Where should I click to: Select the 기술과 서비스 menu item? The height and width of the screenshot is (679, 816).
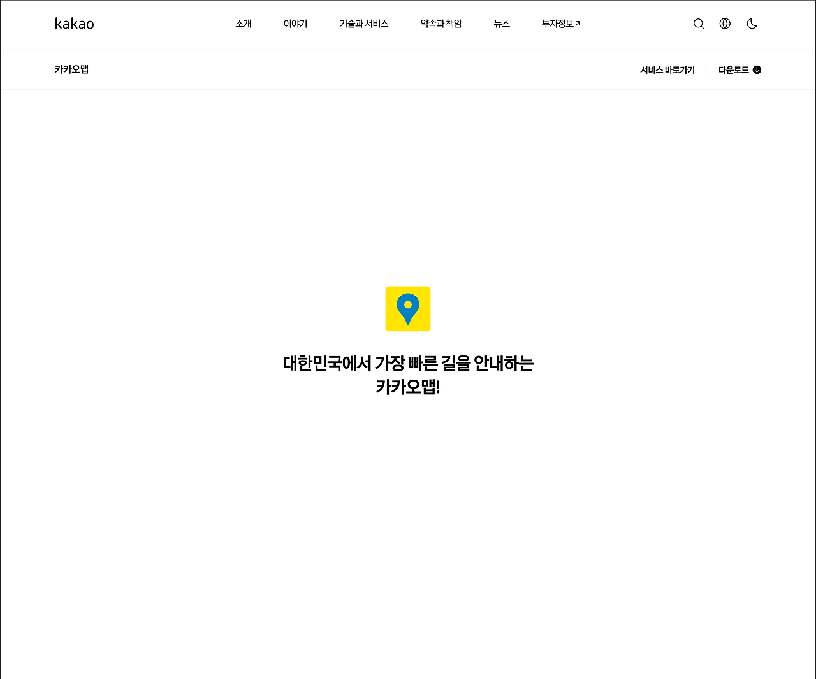(363, 24)
